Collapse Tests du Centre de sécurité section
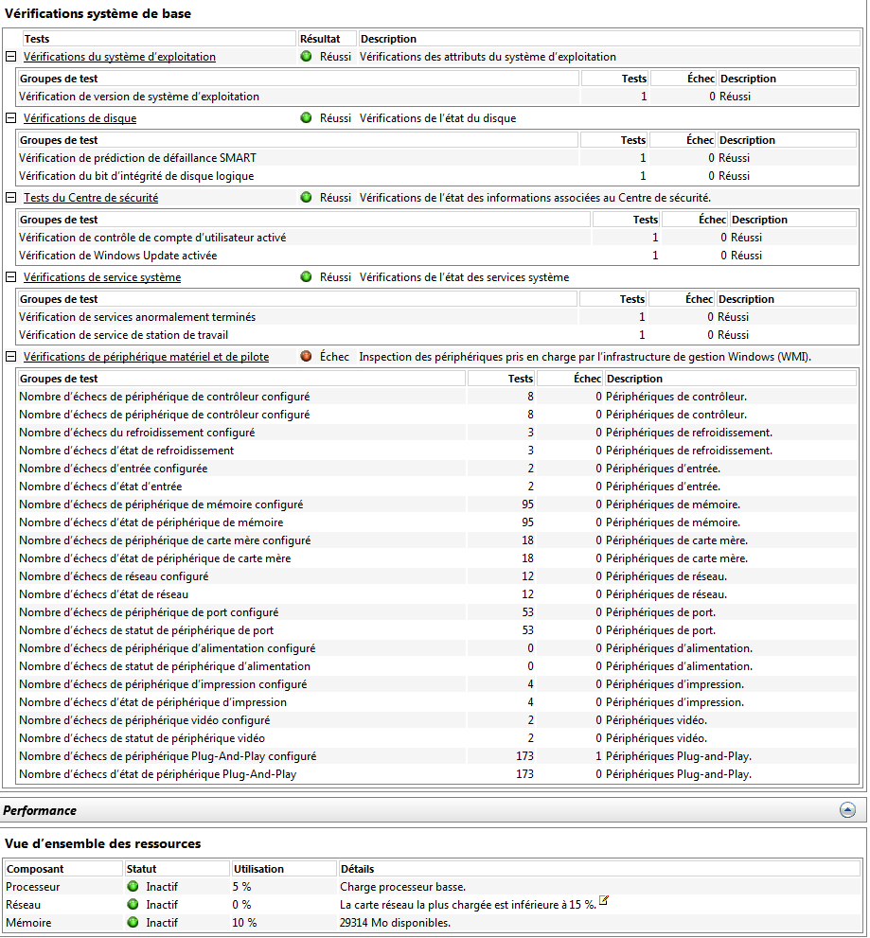Viewport: 870px width, 938px height. click(x=10, y=198)
